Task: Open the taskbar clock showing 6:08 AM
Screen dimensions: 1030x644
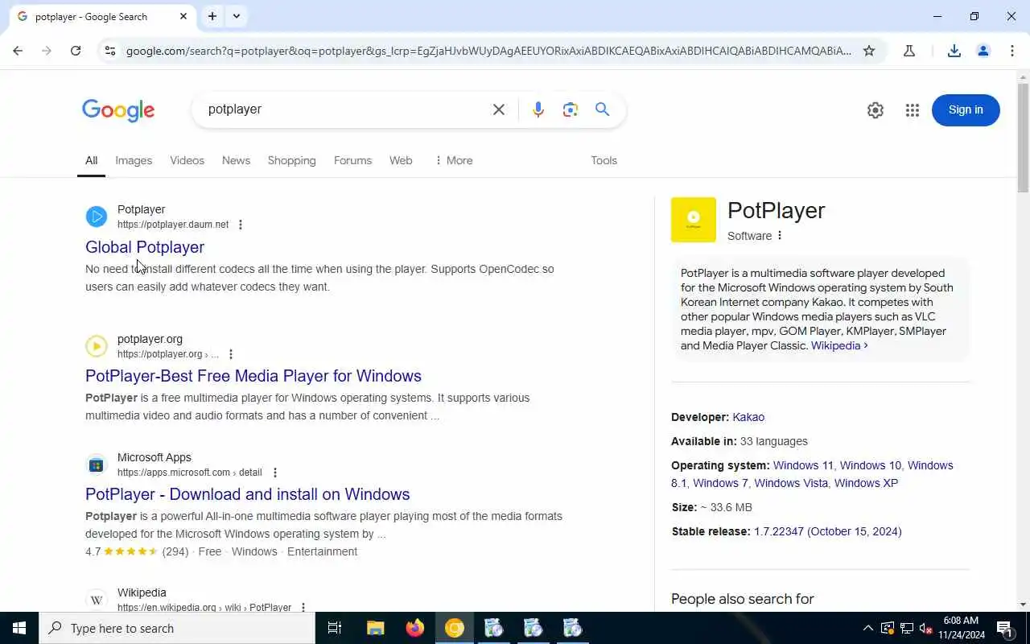Action: coord(961,628)
